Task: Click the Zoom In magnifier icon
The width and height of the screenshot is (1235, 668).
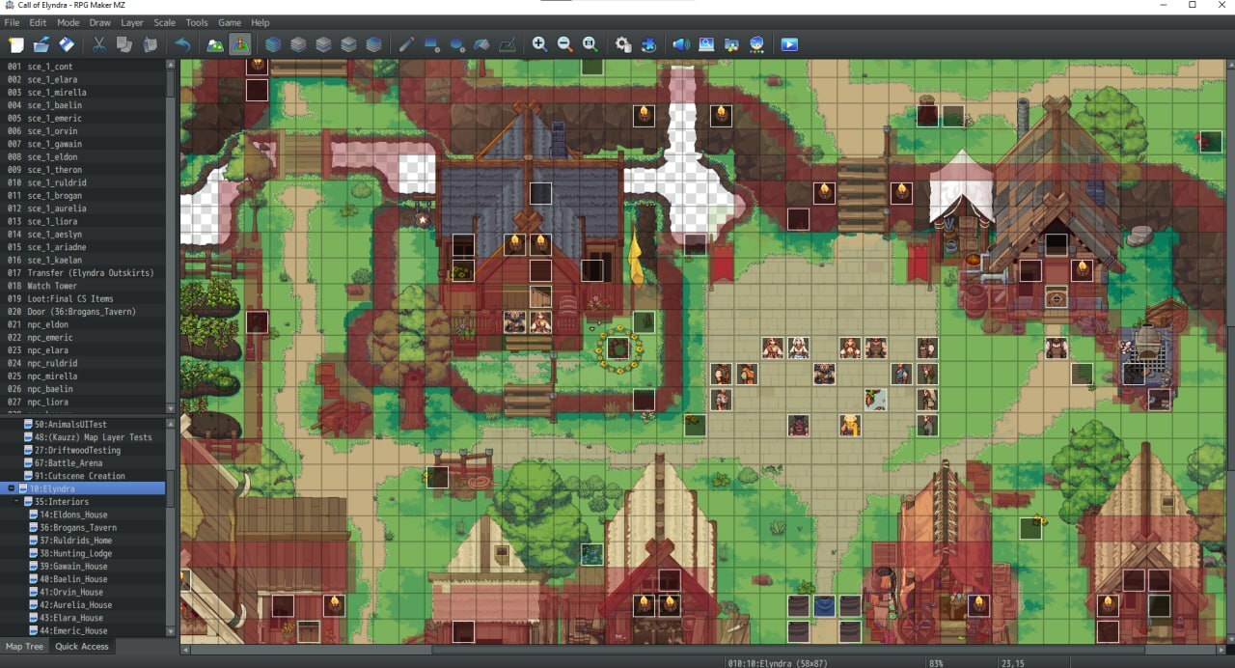Action: 539,44
